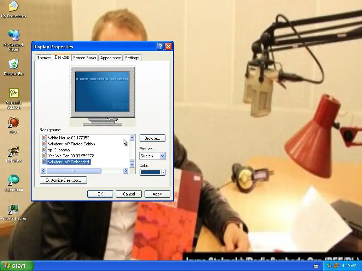This screenshot has width=362, height=271.
Task: Click the background list scroll down arrow
Action: [132, 164]
